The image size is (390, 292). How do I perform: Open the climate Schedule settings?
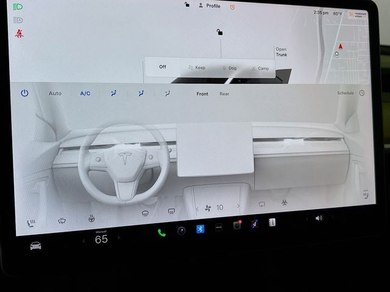(346, 93)
